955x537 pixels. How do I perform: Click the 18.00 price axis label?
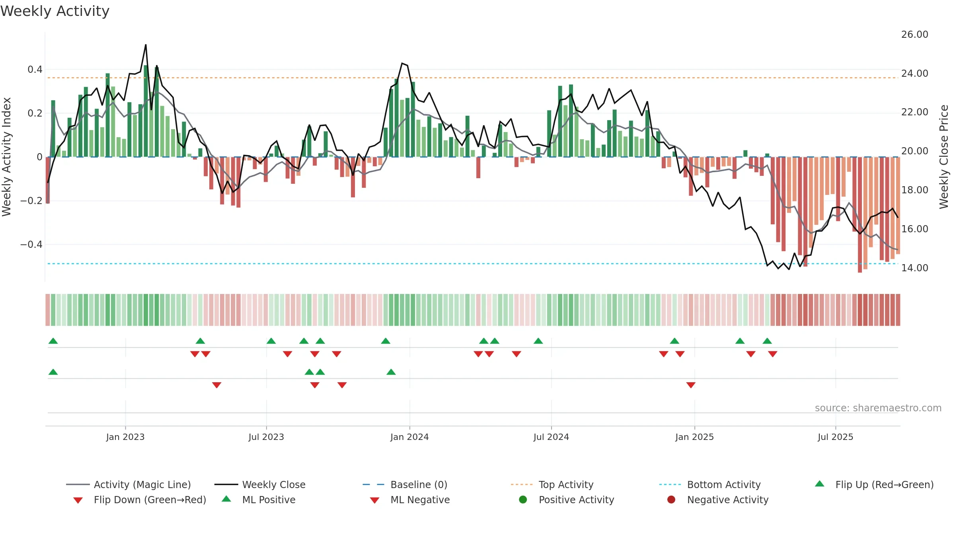(915, 190)
